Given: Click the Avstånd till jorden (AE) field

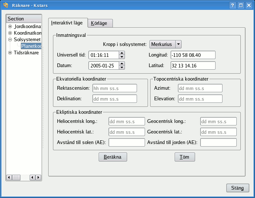Looking at the screenshot, I should tap(218, 142).
